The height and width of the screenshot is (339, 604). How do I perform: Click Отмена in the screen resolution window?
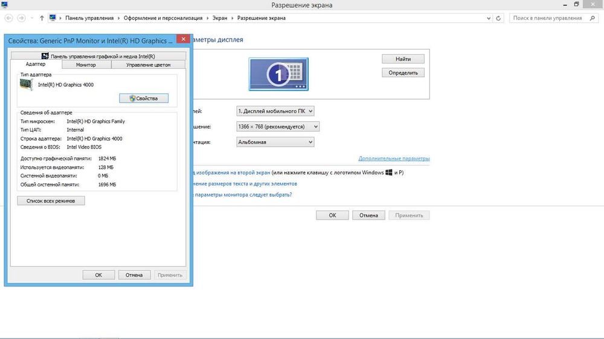click(368, 215)
